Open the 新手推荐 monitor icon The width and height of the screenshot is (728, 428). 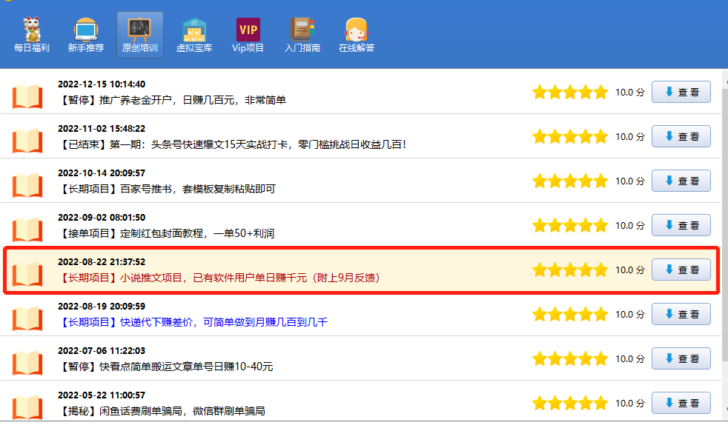coord(86,36)
